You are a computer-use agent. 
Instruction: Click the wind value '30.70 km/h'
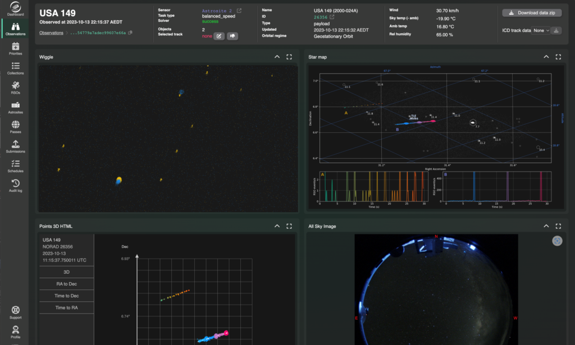pyautogui.click(x=448, y=11)
